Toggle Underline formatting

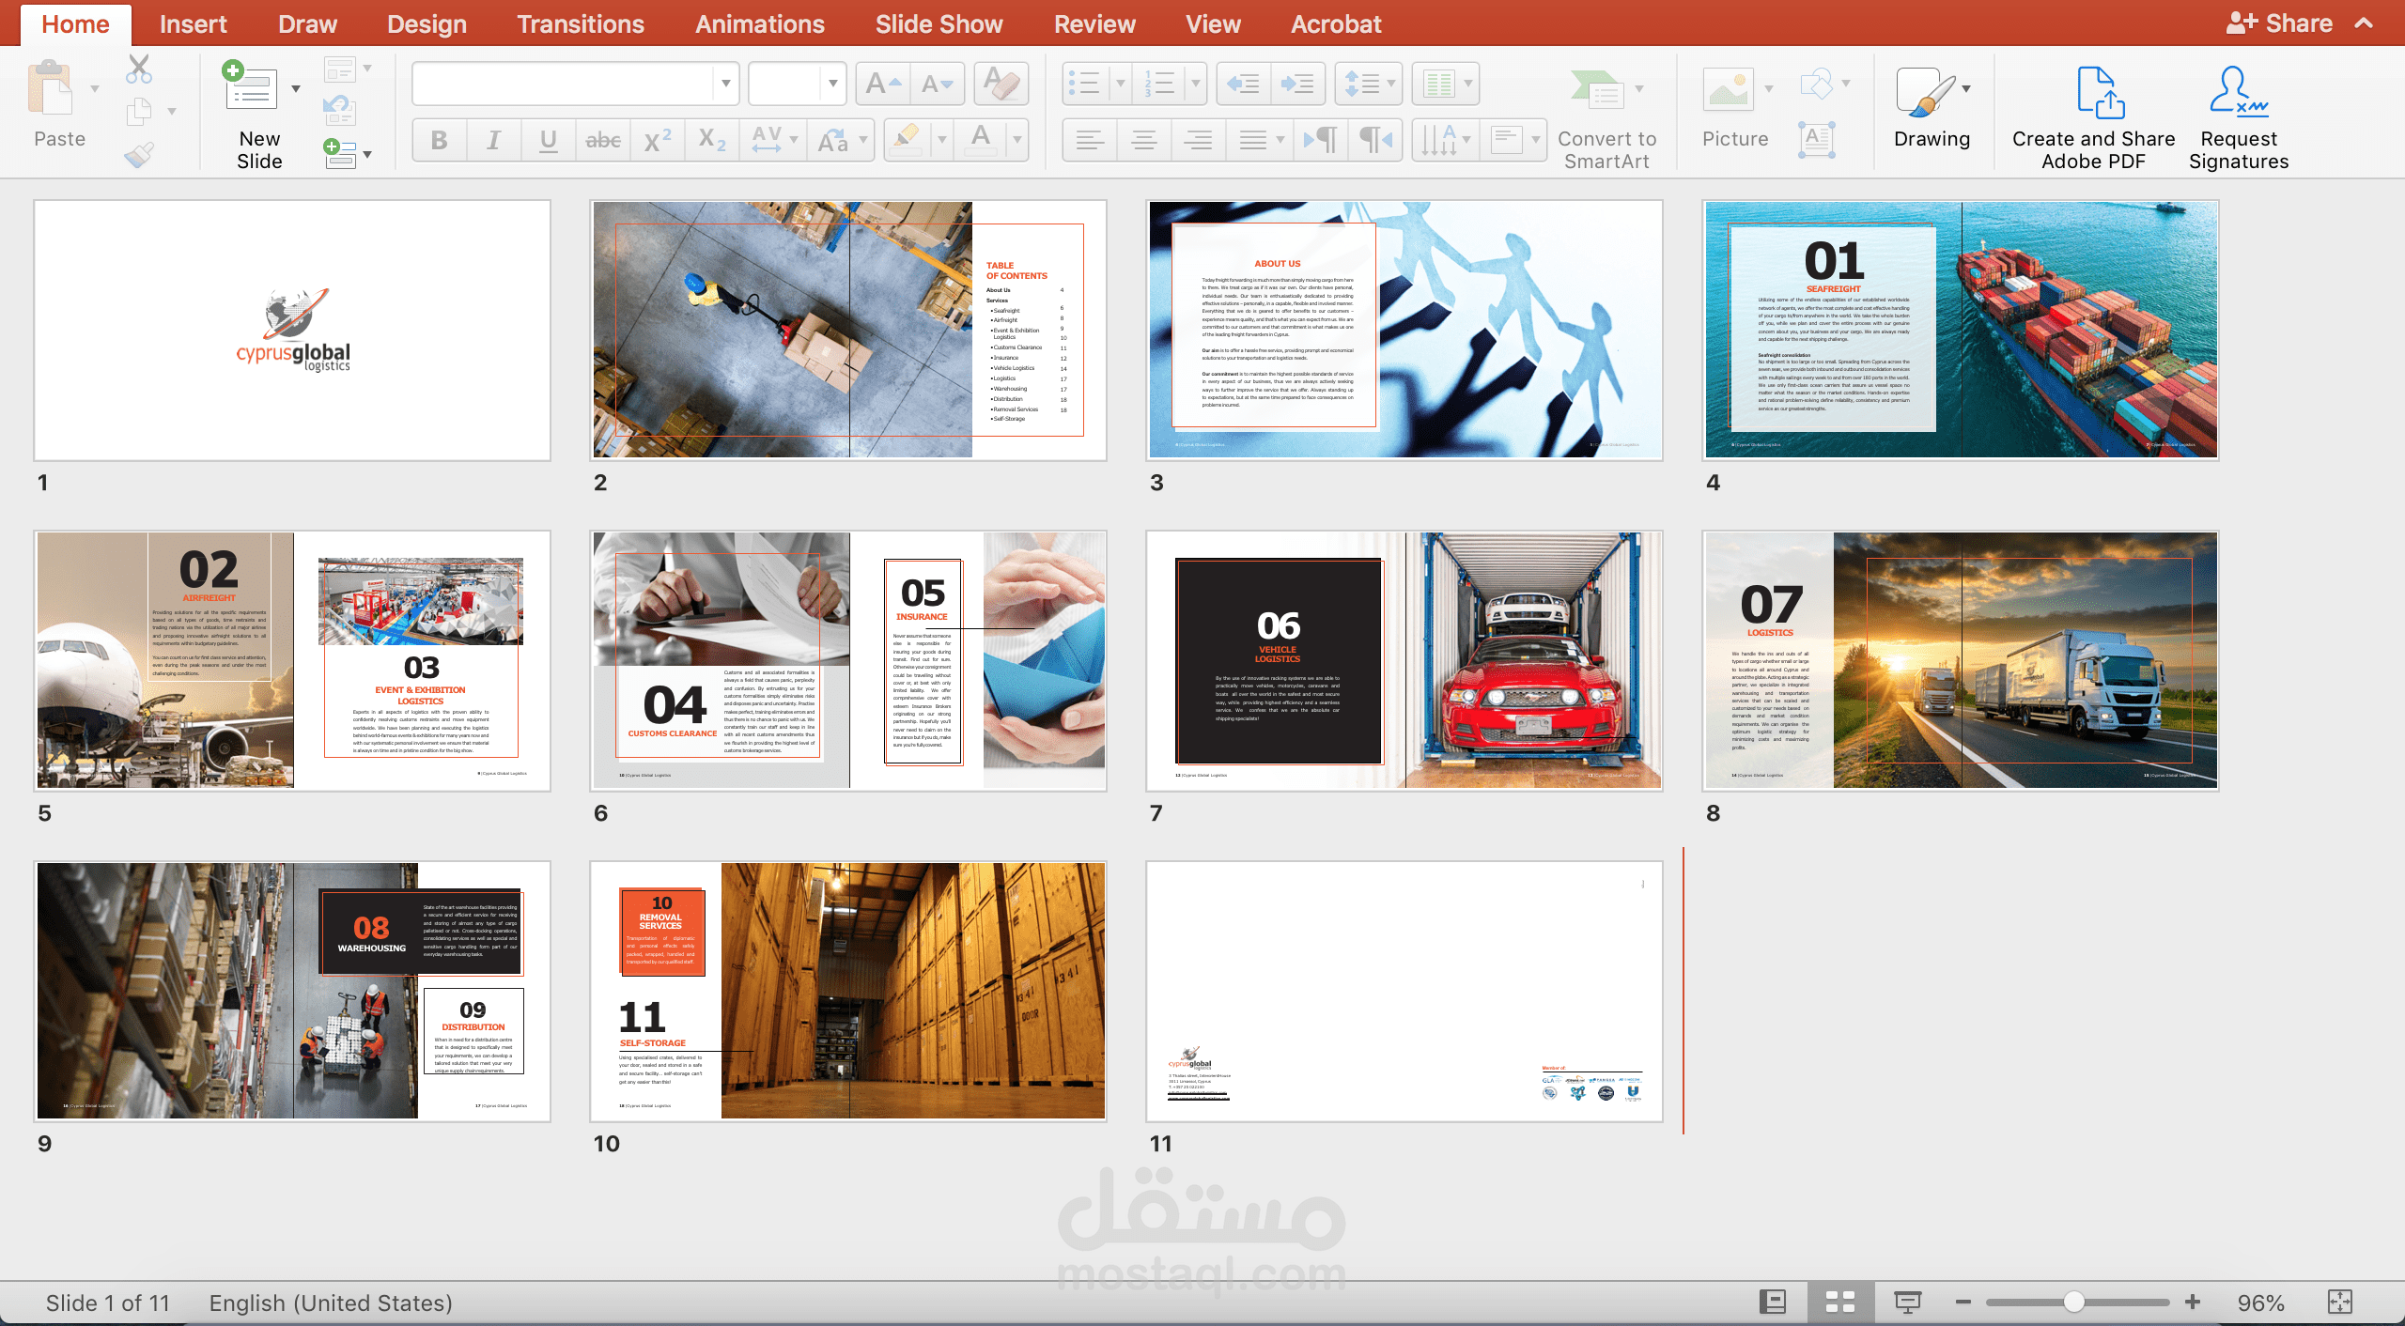(548, 141)
